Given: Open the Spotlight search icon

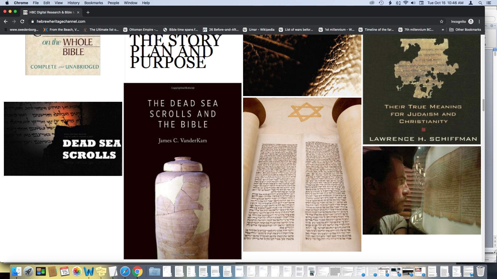Looking at the screenshot, I should coord(480,3).
